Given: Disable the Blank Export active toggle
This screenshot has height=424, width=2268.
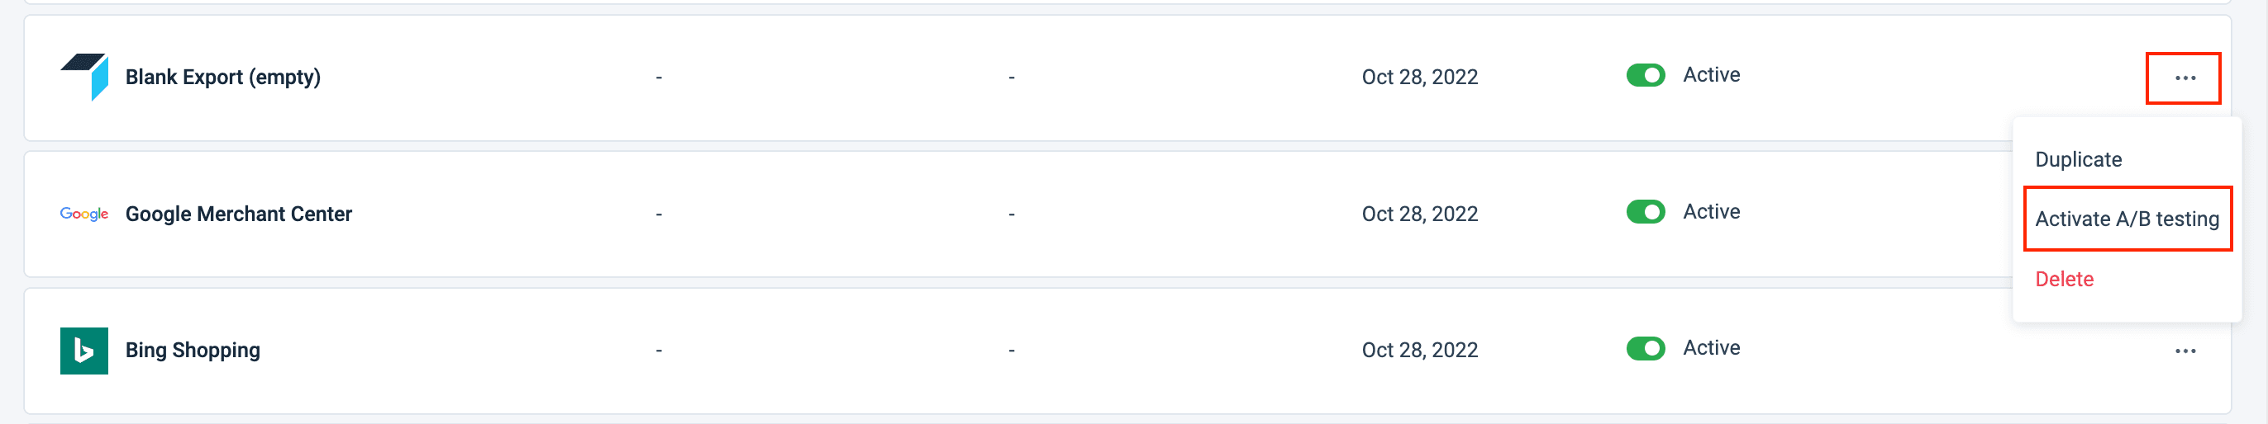Looking at the screenshot, I should coord(1645,76).
